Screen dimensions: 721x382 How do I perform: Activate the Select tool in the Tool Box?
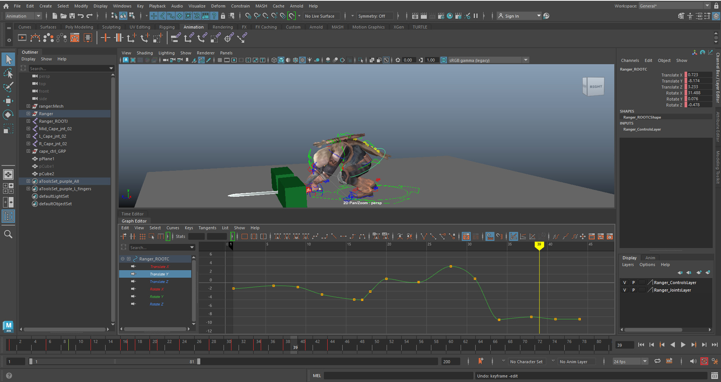8,59
